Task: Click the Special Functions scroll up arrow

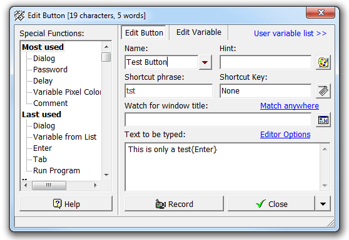Action: [x=106, y=47]
